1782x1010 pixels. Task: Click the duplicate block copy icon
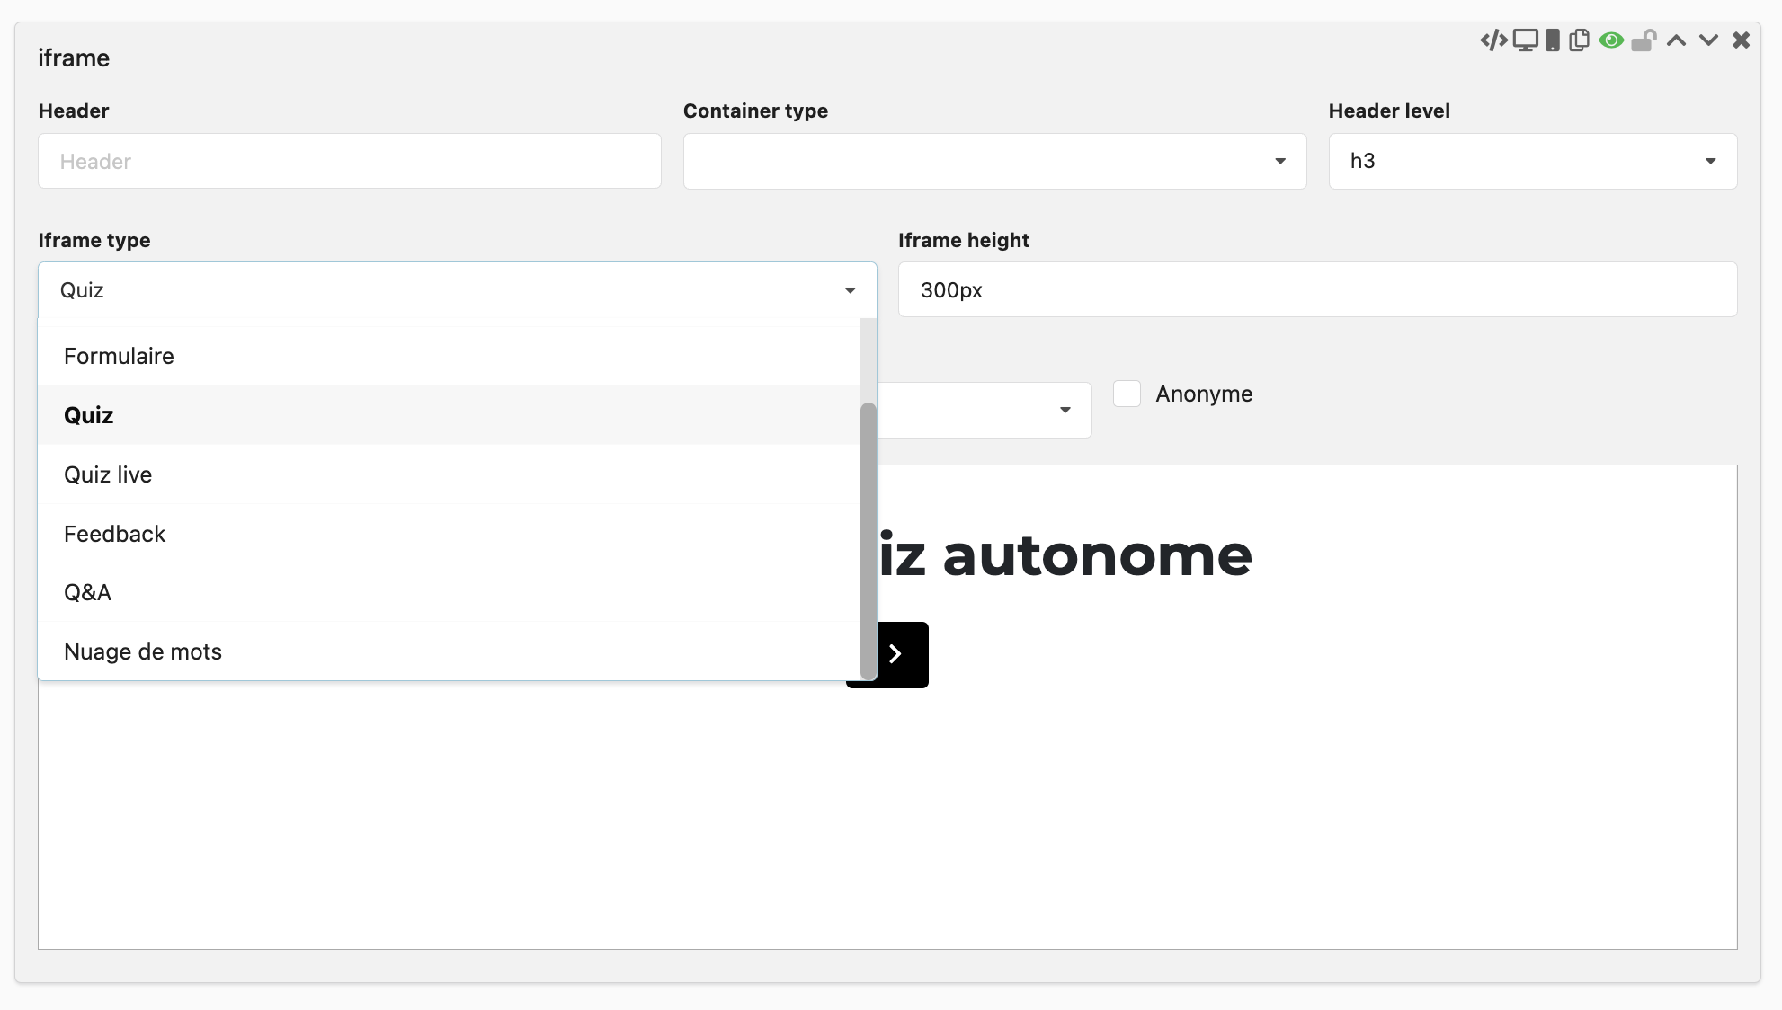click(x=1580, y=40)
